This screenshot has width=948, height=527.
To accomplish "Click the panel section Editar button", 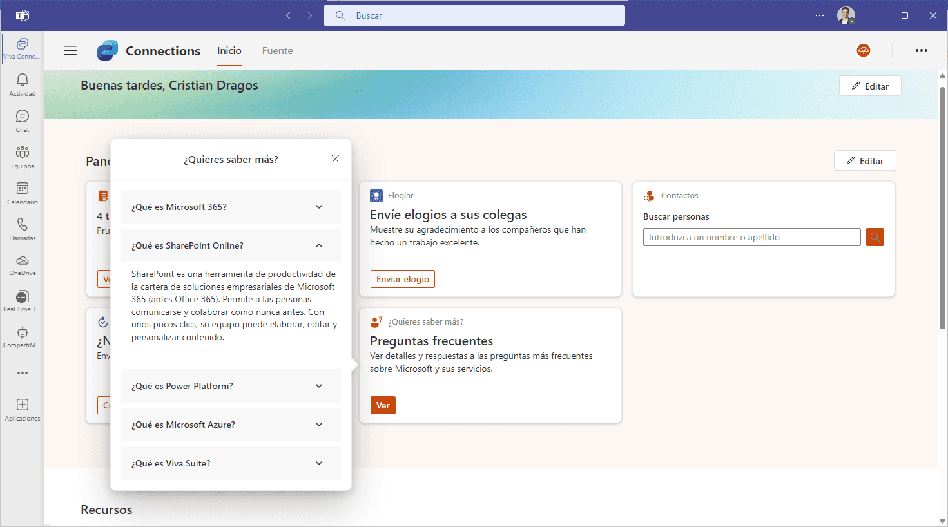I will 865,160.
